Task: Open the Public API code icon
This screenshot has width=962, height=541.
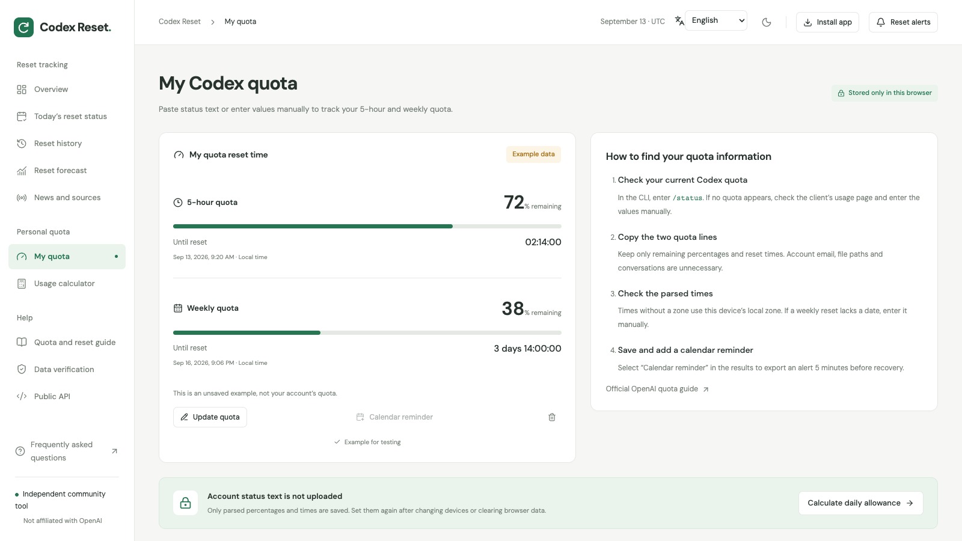Action: click(x=22, y=397)
